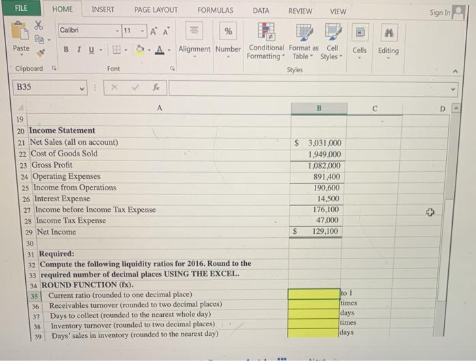Switch to the REVIEW tab
Screen dimensions: 476x361
pos(300,12)
